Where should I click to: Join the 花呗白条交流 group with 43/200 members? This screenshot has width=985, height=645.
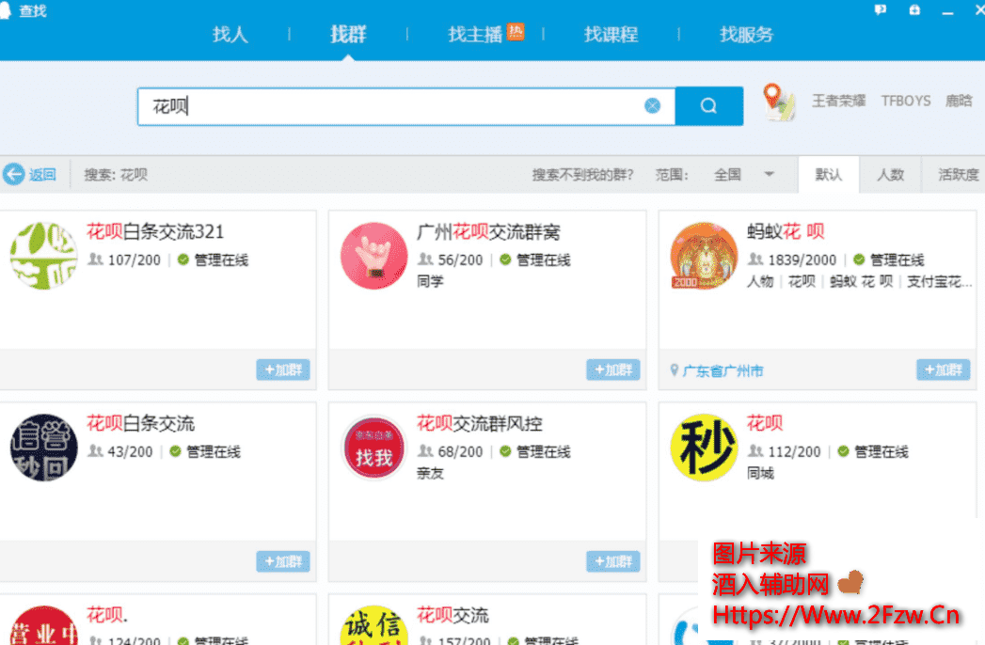[x=282, y=561]
